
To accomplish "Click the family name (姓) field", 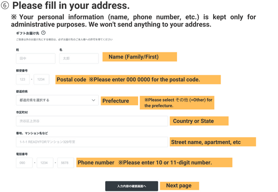I will pos(35,58).
